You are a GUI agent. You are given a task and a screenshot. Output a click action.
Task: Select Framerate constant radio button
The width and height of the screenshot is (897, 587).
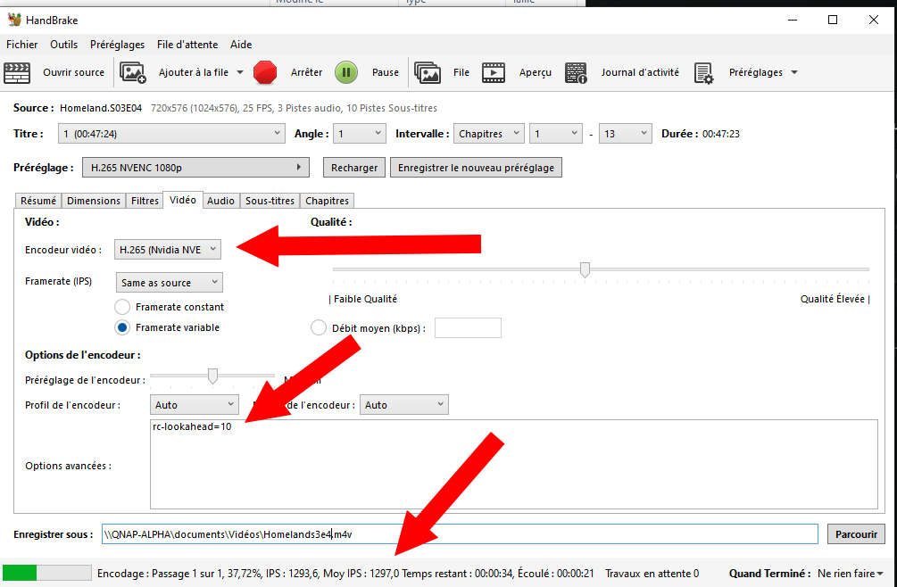coord(122,307)
